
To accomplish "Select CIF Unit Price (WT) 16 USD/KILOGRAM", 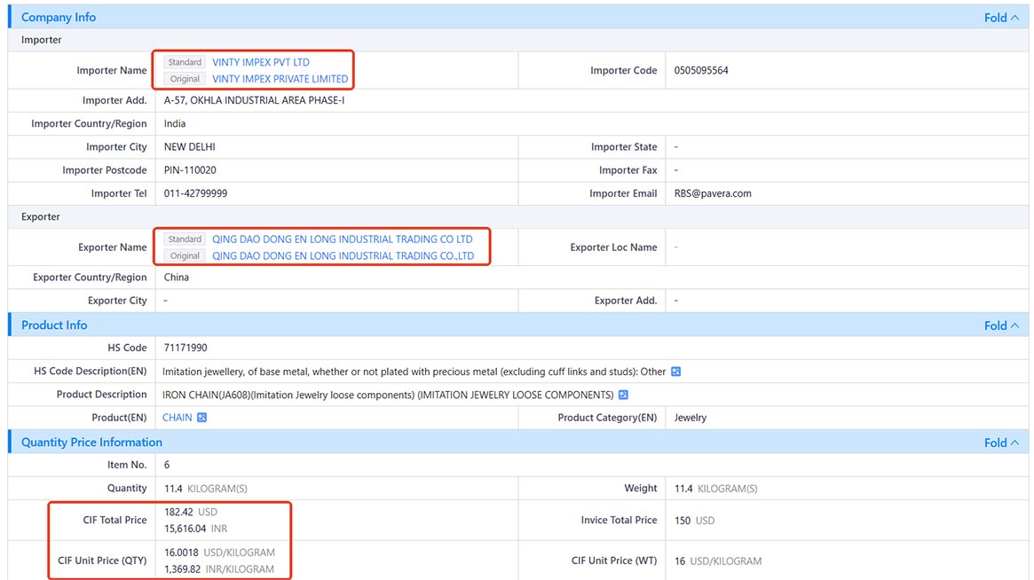I will (x=717, y=561).
